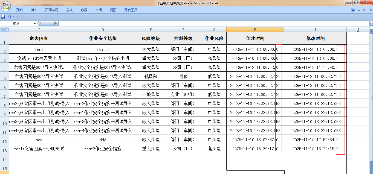Screen dimensions: 373x174
Task: Open Customize Quick Access Toolbar dropdown
Action: [x=27, y=17]
